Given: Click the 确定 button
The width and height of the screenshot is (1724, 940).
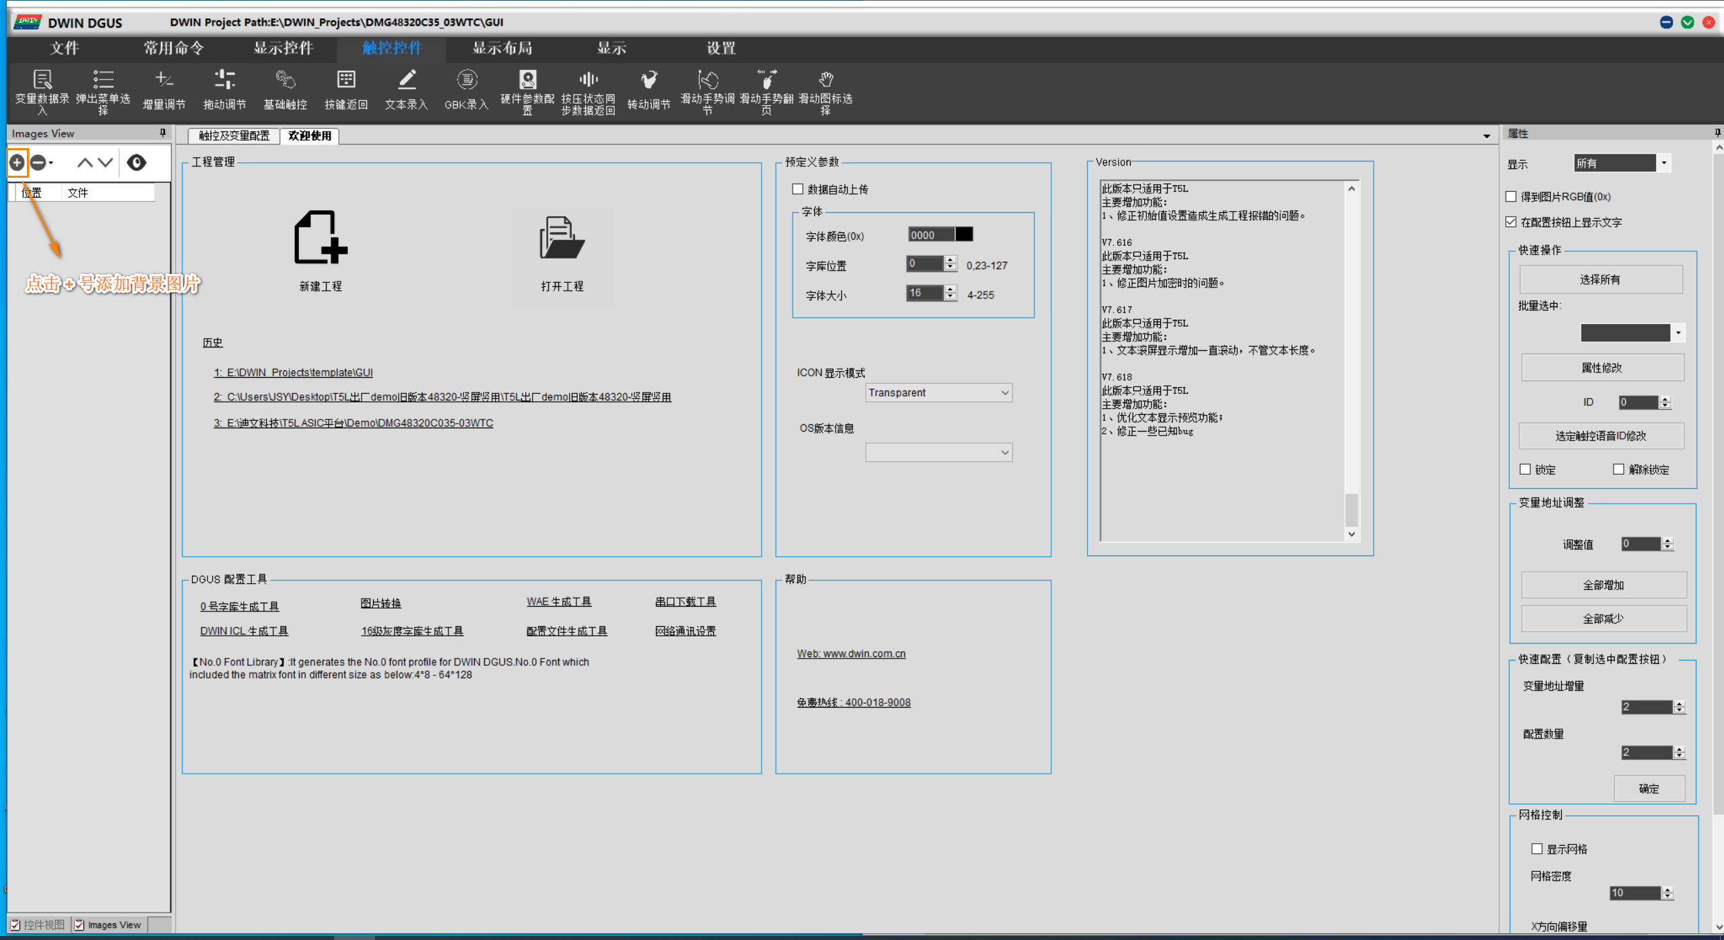Looking at the screenshot, I should [1649, 788].
